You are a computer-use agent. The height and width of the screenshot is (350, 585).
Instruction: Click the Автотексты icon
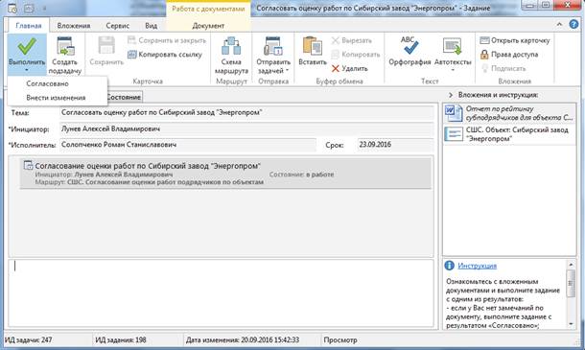pyautogui.click(x=453, y=46)
